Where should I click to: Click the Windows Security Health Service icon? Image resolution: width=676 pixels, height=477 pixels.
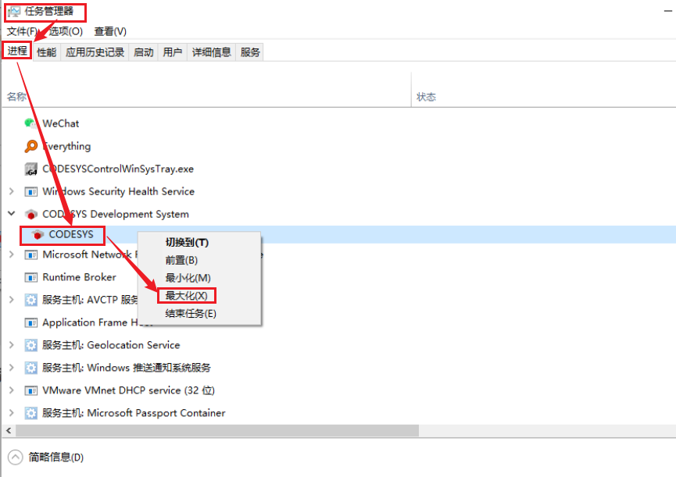tap(31, 191)
